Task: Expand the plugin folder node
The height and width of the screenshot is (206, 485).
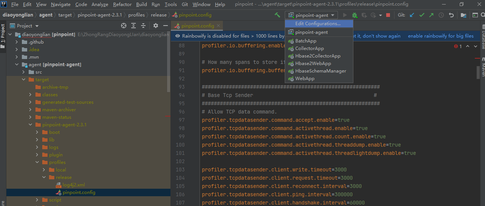Action: tap(37, 155)
